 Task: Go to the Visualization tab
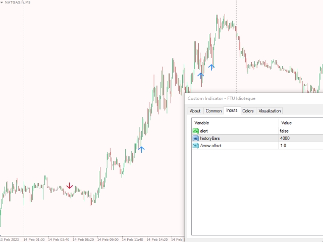click(x=270, y=111)
